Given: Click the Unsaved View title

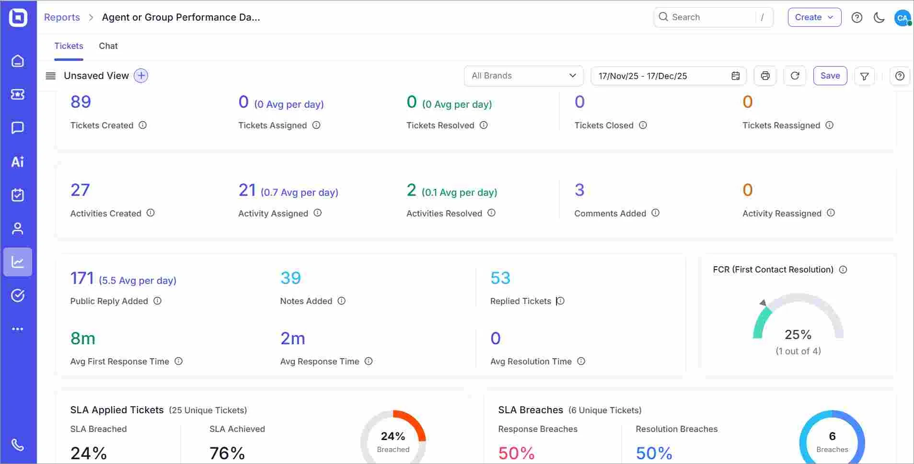Looking at the screenshot, I should pyautogui.click(x=96, y=76).
